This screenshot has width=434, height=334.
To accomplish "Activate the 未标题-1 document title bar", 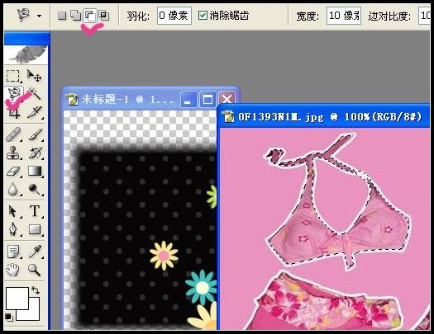I will point(121,99).
